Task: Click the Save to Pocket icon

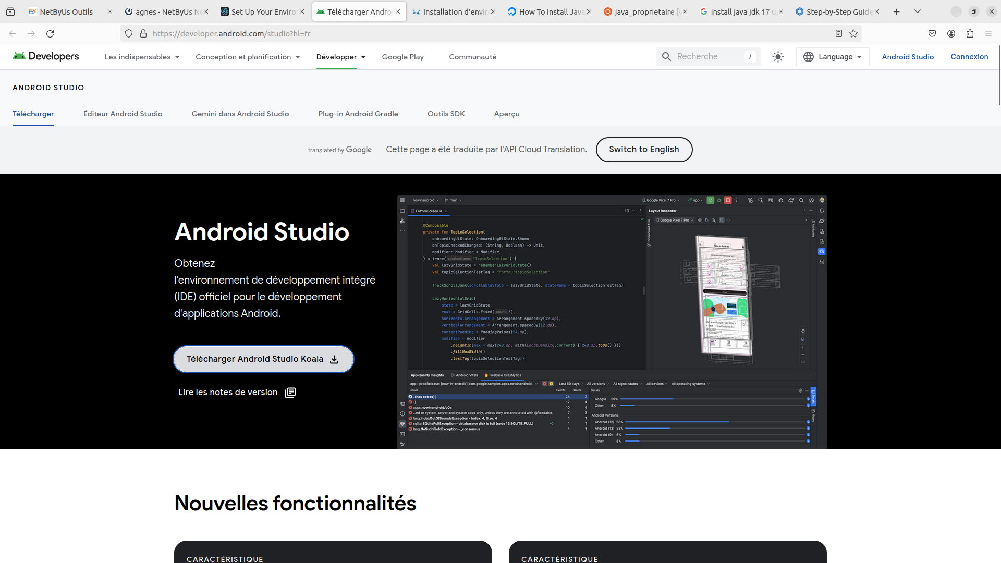Action: click(932, 33)
